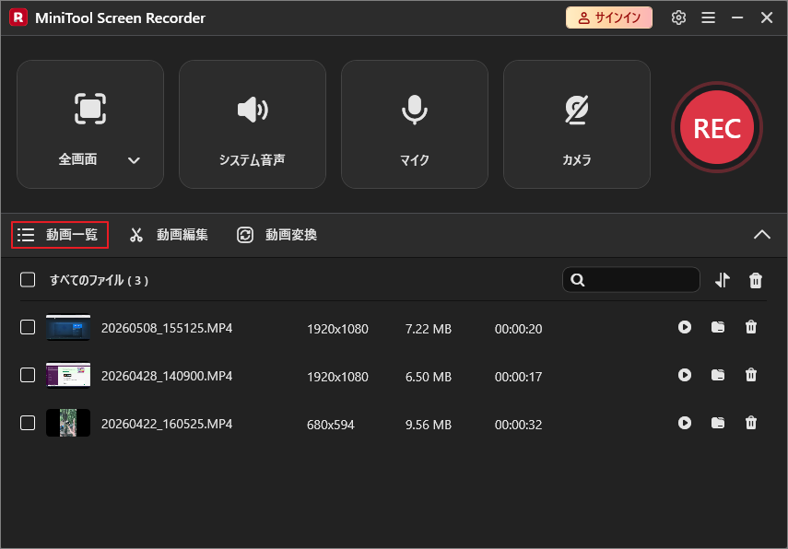The width and height of the screenshot is (788, 549).
Task: Click the list icon beside 動画一覧
Action: [26, 235]
